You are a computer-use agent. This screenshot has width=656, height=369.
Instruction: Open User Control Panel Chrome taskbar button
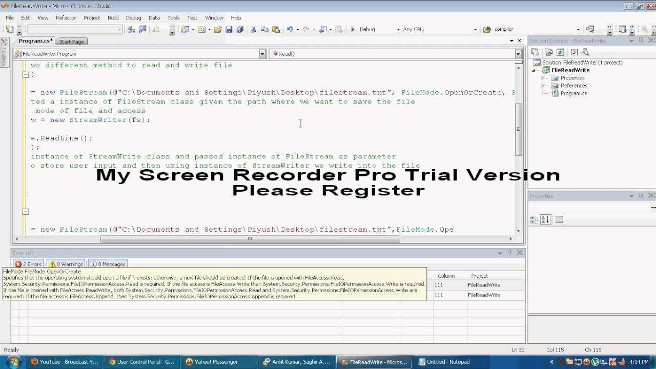[141, 362]
